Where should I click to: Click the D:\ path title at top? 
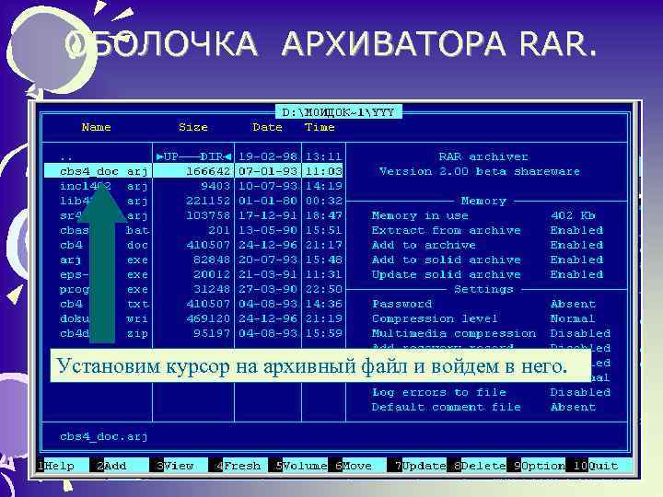tap(338, 112)
